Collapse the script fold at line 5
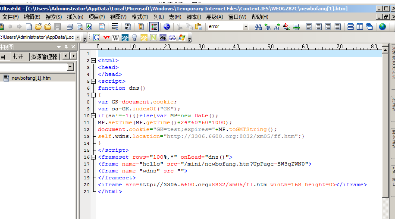Image resolution: width=395 pixels, height=219 pixels. pos(93,81)
